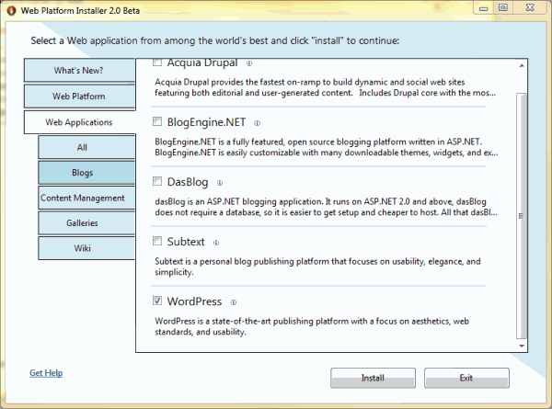Check the Acquia Drupal checkbox

[157, 62]
